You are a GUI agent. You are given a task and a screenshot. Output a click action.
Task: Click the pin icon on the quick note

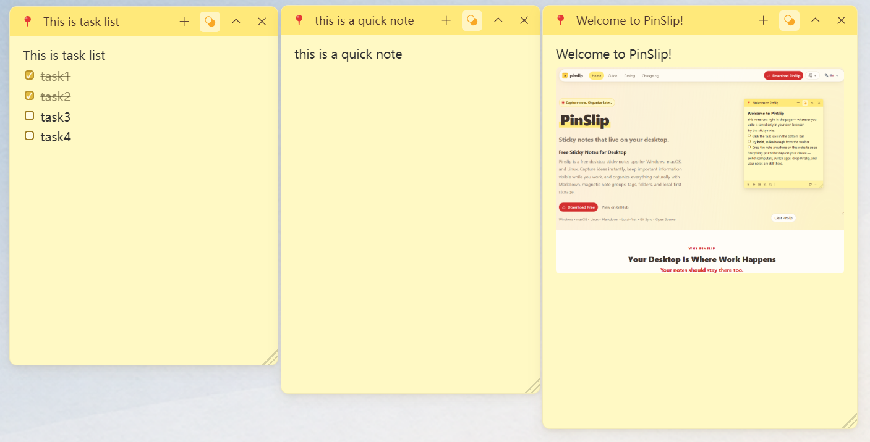(299, 20)
